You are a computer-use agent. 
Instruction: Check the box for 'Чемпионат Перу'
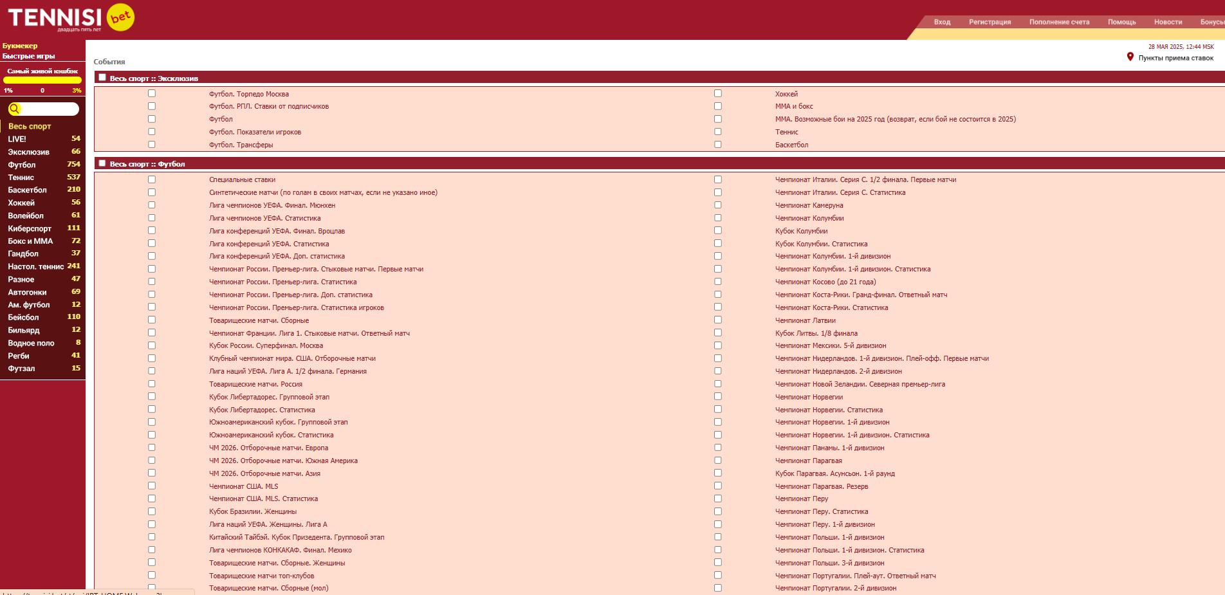[x=718, y=499]
